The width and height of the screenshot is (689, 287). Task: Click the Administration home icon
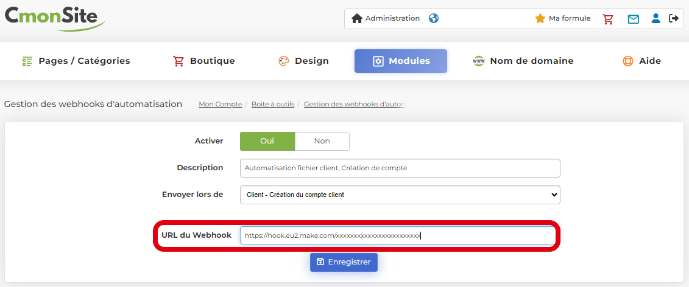pos(357,19)
